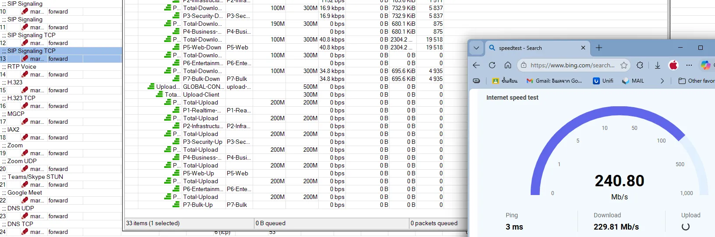Close the speedtest - Search tab
Viewport: 715px width, 237px height.
click(x=583, y=48)
